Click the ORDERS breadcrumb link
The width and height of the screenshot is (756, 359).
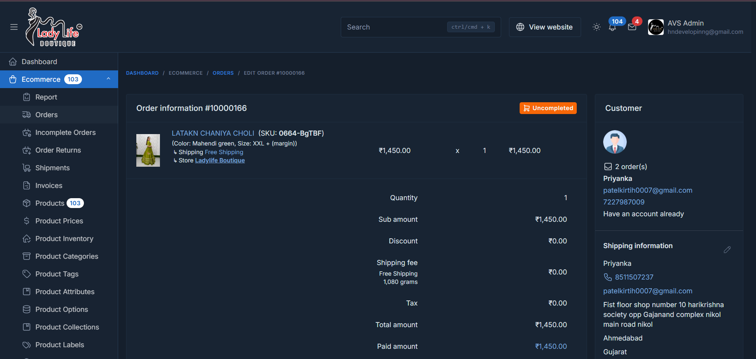coord(223,73)
